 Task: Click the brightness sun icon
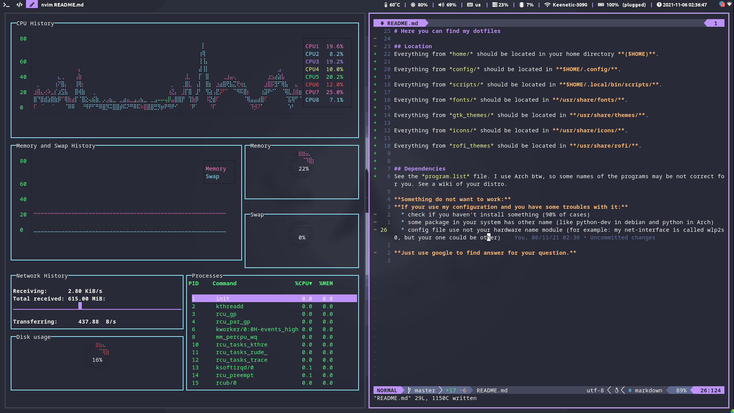point(413,5)
